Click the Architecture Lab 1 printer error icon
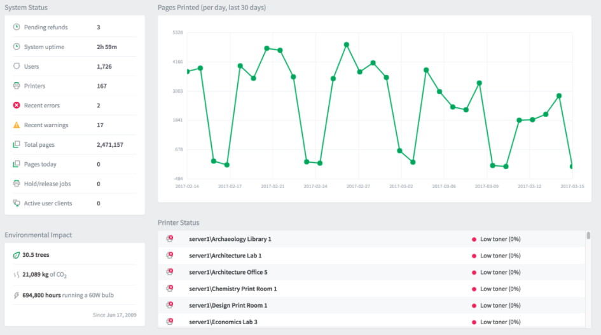 [170, 255]
